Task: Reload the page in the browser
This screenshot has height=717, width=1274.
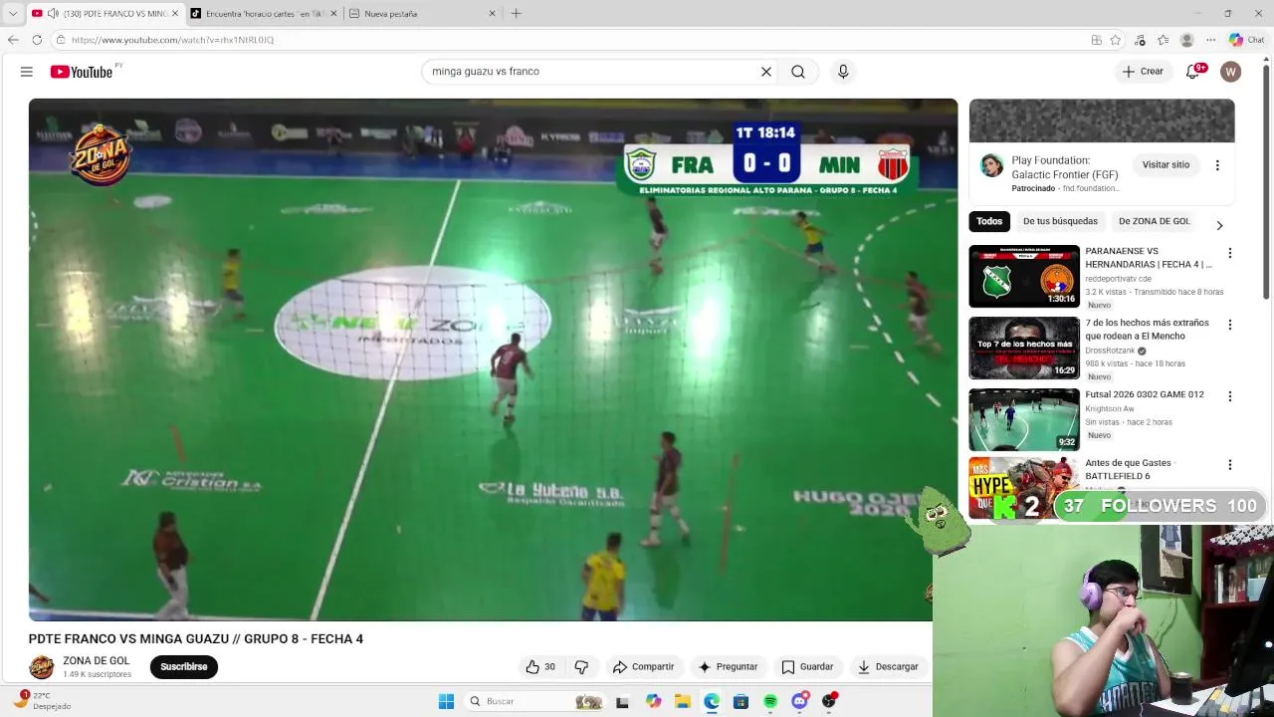Action: (37, 40)
